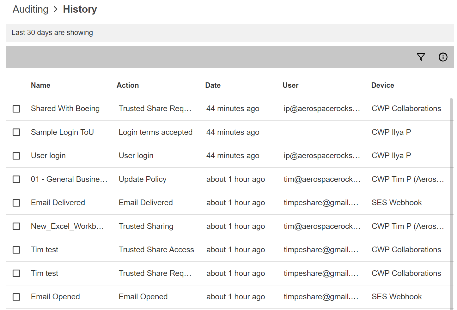Image resolution: width=457 pixels, height=310 pixels.
Task: Select the User column header
Action: click(290, 85)
